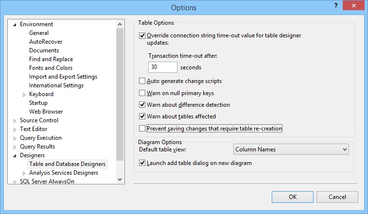The image size is (368, 214).
Task: Expand Analysis Services Designers node
Action: coord(24,173)
